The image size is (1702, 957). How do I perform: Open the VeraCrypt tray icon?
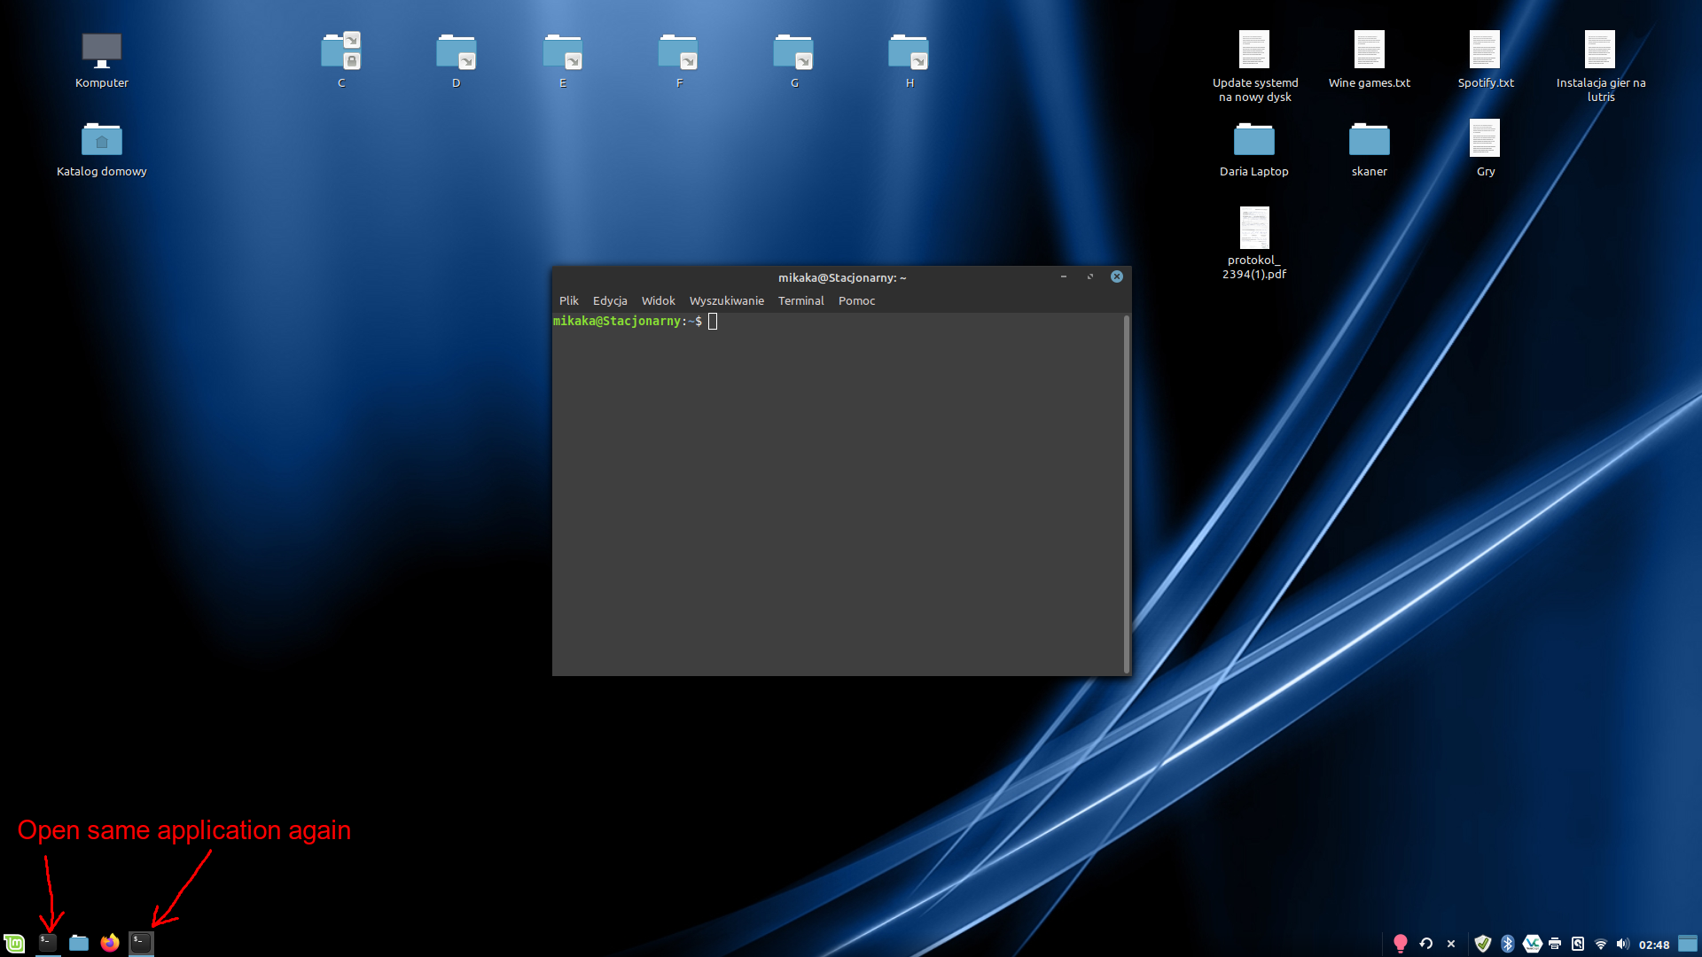click(1531, 943)
